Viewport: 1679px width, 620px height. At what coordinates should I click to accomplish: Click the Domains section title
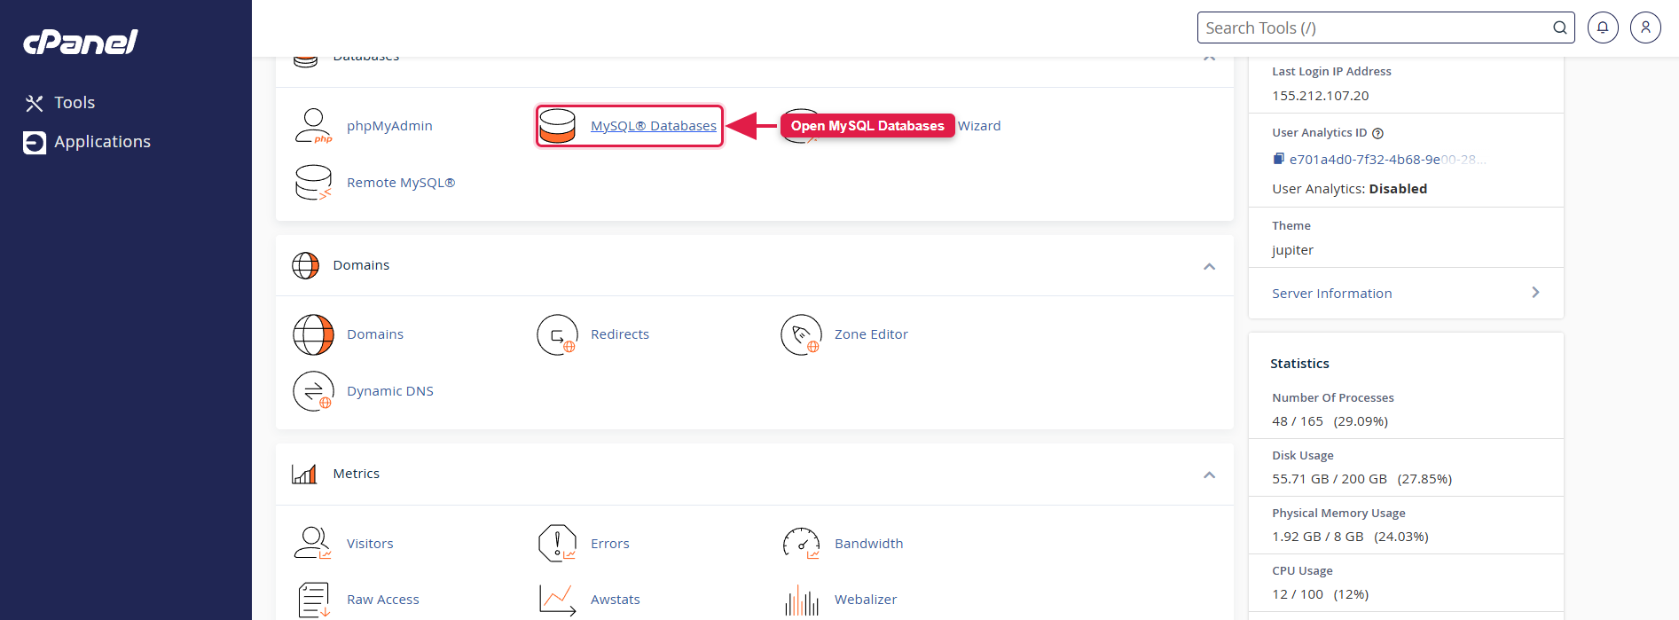pyautogui.click(x=361, y=265)
